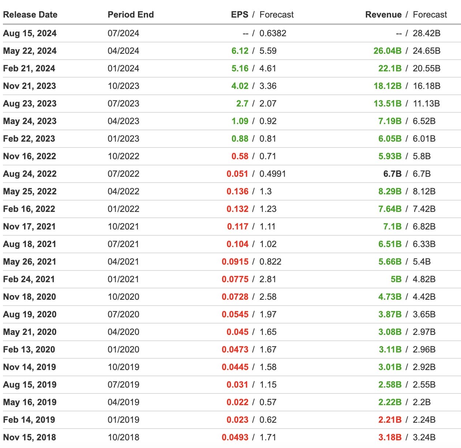Screen dimensions: 461x448
Task: Click the Period End column header
Action: (131, 15)
